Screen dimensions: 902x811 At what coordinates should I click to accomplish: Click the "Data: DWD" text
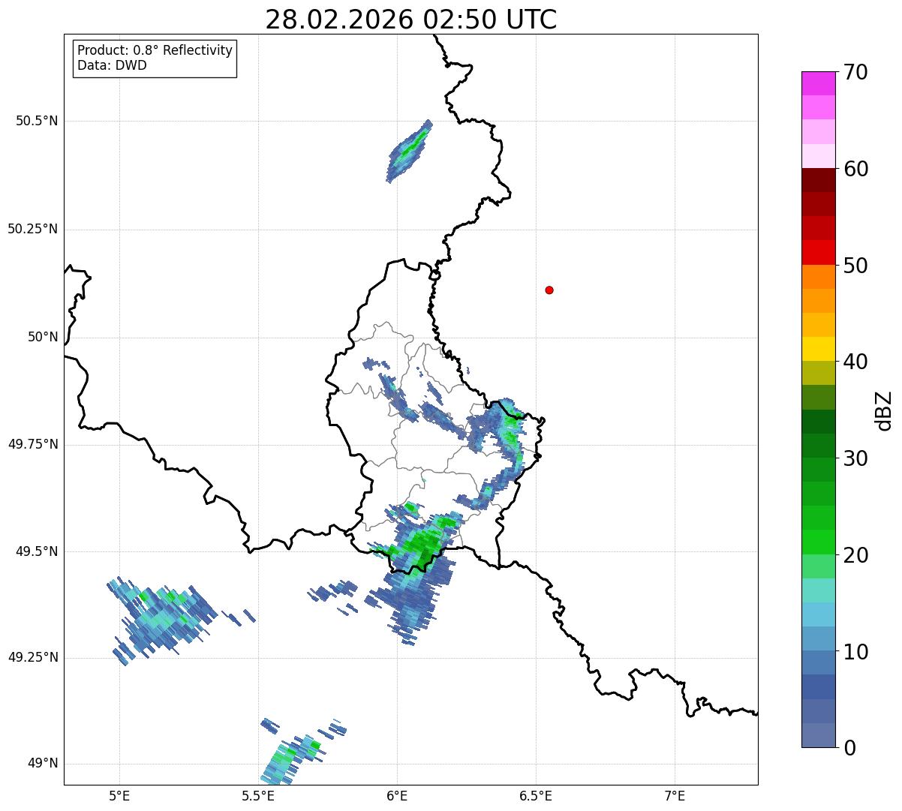[x=112, y=65]
